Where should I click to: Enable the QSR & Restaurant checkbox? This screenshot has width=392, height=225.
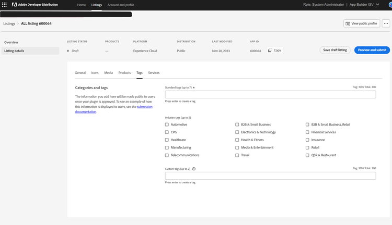pos(307,155)
